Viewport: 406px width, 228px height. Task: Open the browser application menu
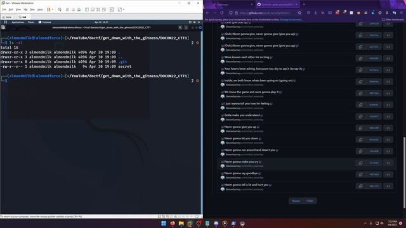402,13
